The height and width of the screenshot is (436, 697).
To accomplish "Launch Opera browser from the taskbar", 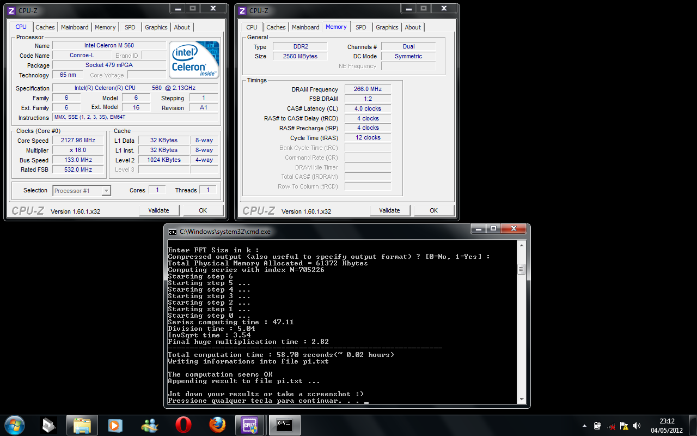I will pos(184,425).
